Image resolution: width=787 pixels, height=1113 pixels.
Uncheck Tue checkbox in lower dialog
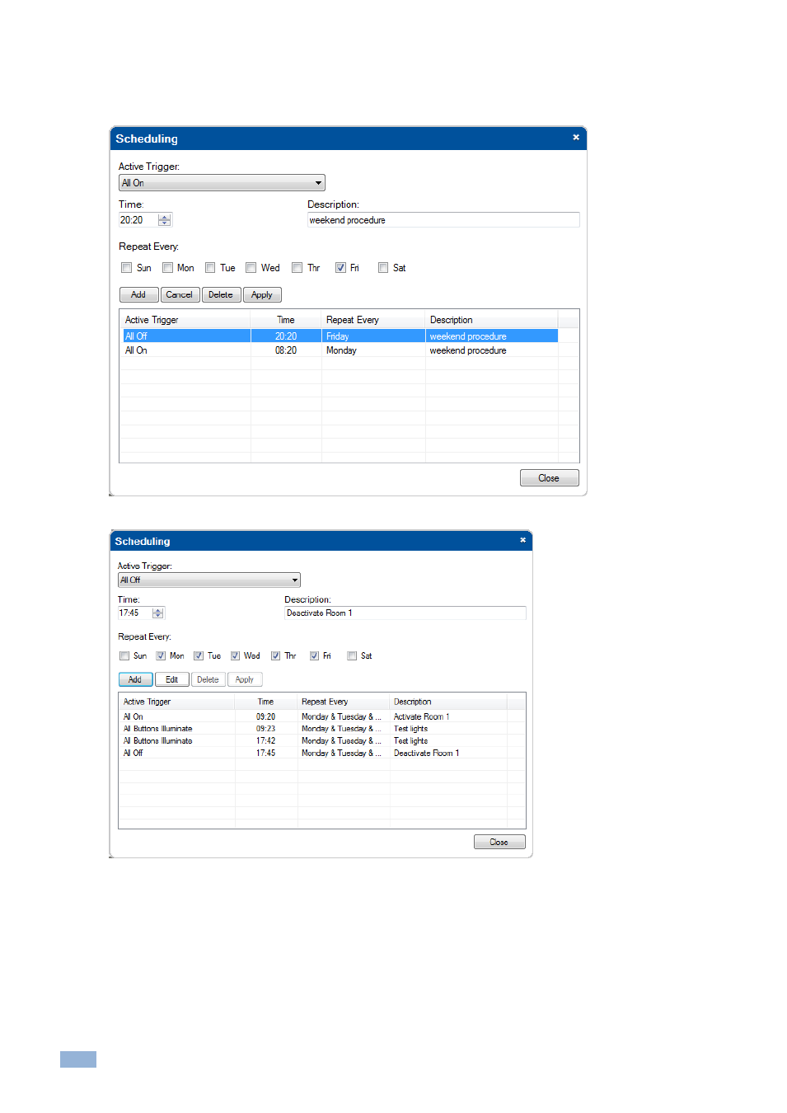[x=199, y=656]
